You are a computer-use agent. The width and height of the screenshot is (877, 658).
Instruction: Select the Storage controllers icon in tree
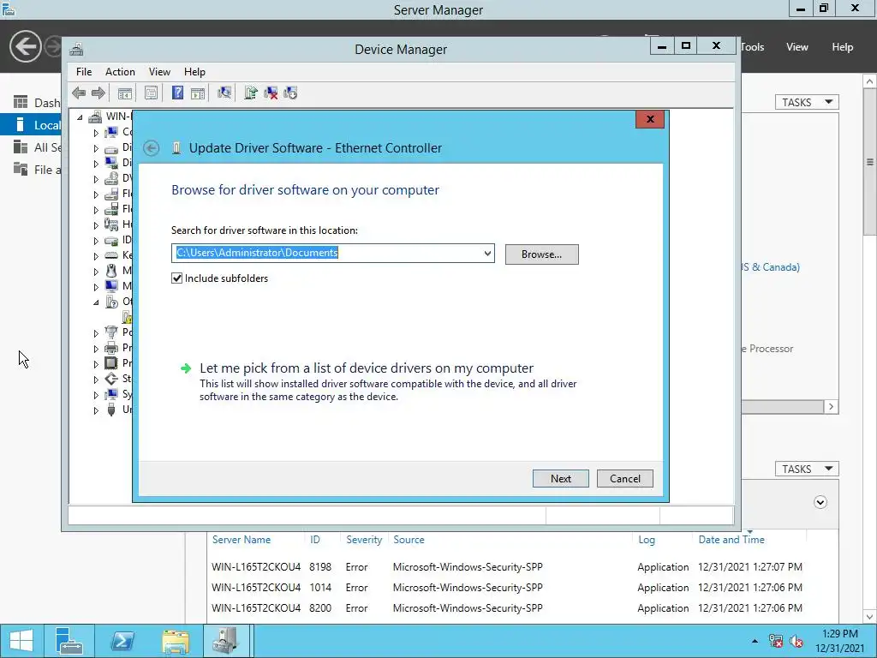(x=111, y=379)
